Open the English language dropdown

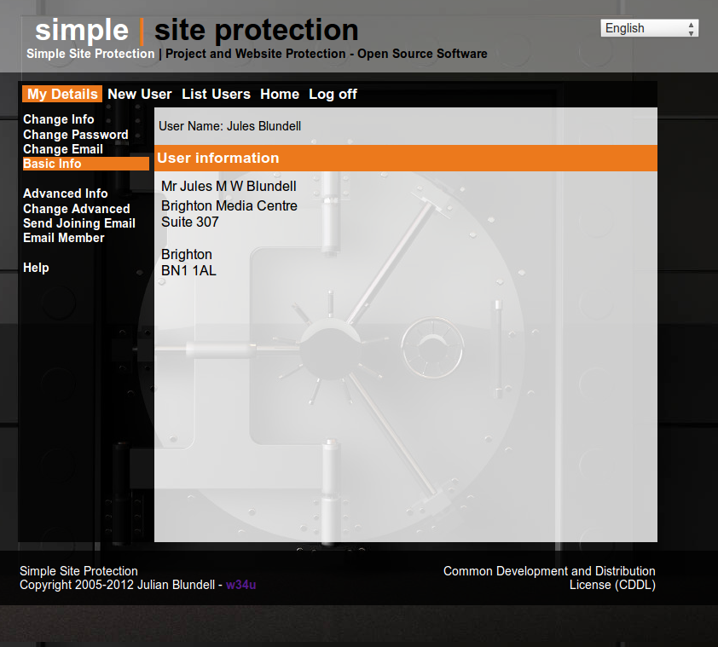[648, 27]
